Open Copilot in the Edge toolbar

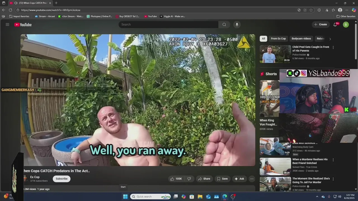pyautogui.click(x=354, y=10)
